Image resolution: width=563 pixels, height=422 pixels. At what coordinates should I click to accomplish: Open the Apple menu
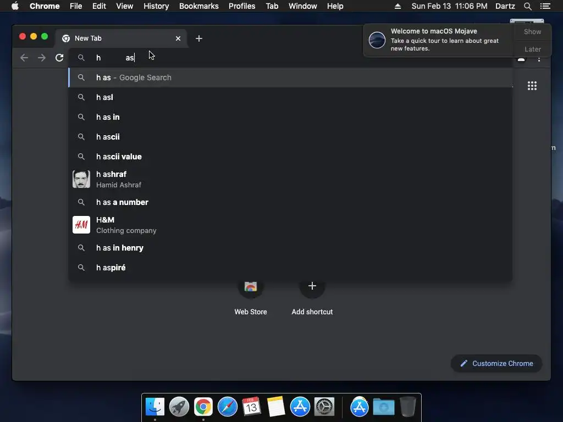15,6
